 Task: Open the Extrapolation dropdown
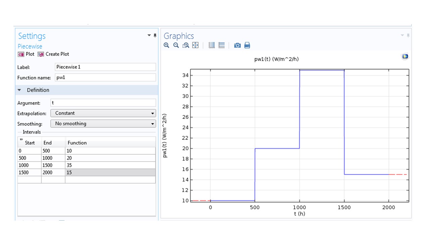103,113
